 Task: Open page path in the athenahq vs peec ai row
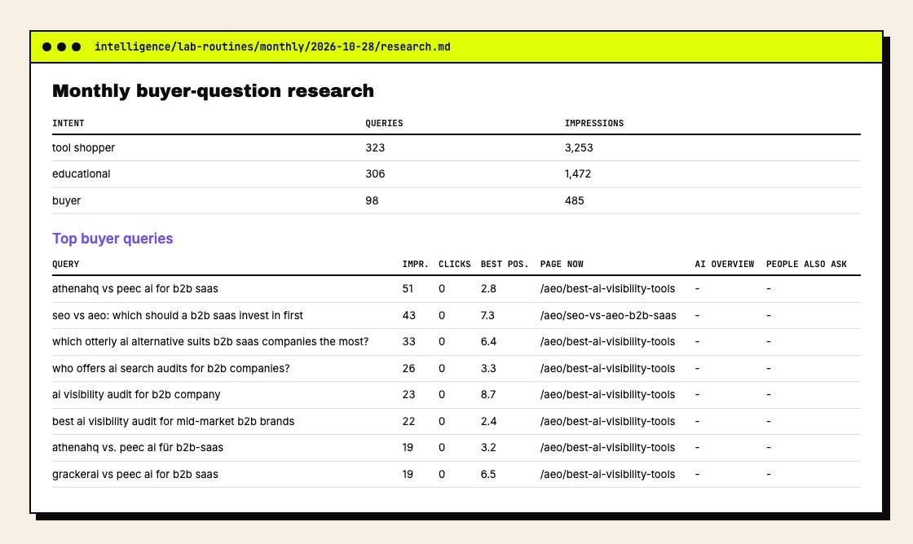(x=607, y=288)
